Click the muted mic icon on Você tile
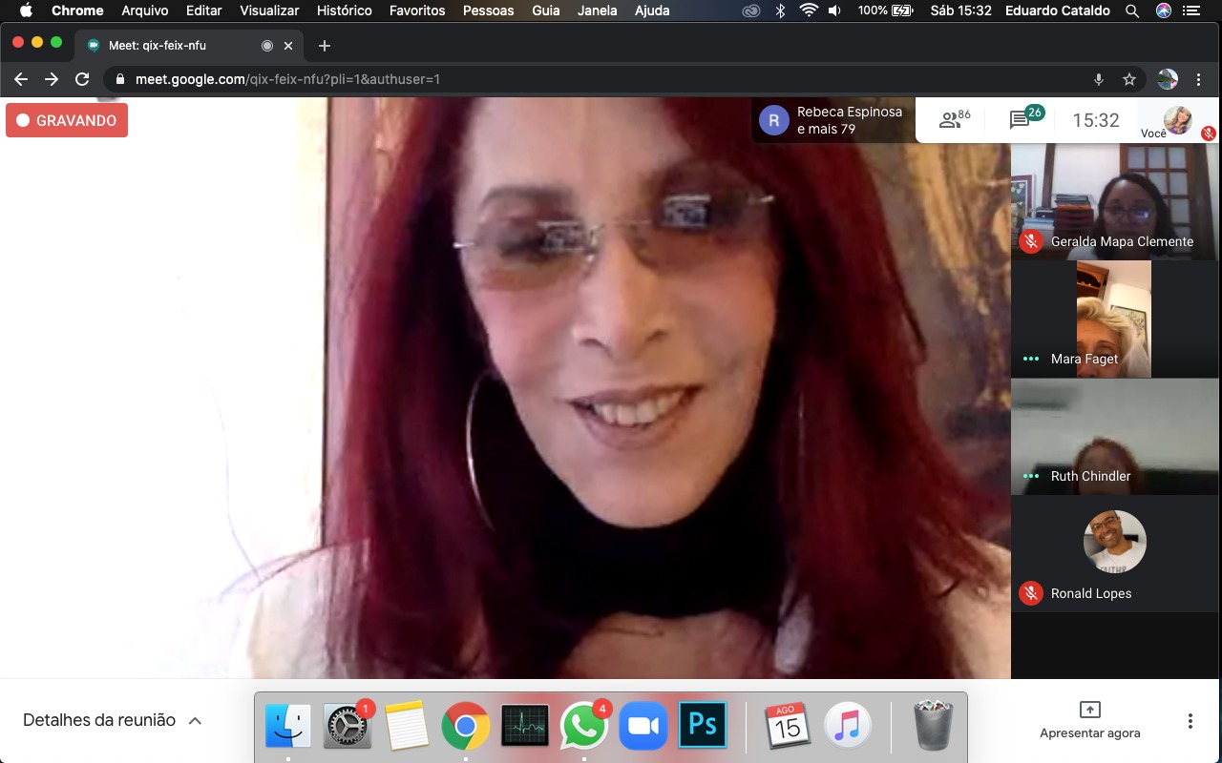1222x763 pixels. [x=1209, y=134]
